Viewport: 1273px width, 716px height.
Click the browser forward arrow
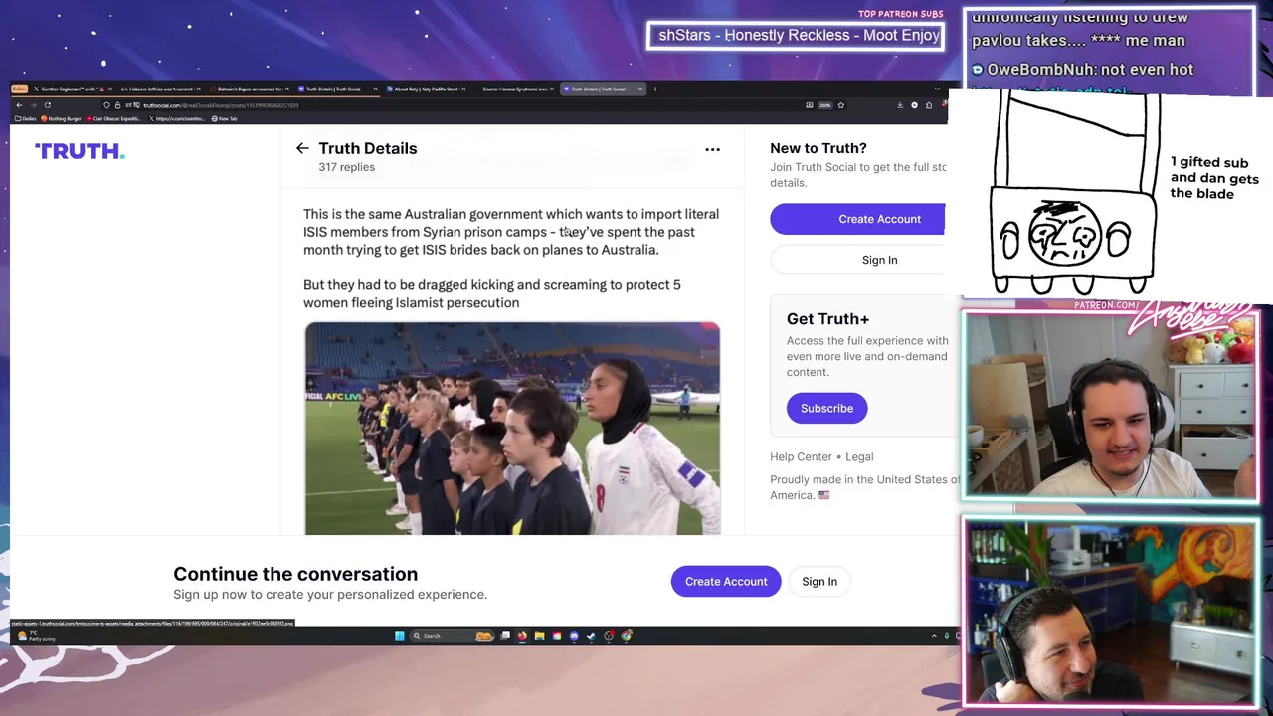pos(34,105)
